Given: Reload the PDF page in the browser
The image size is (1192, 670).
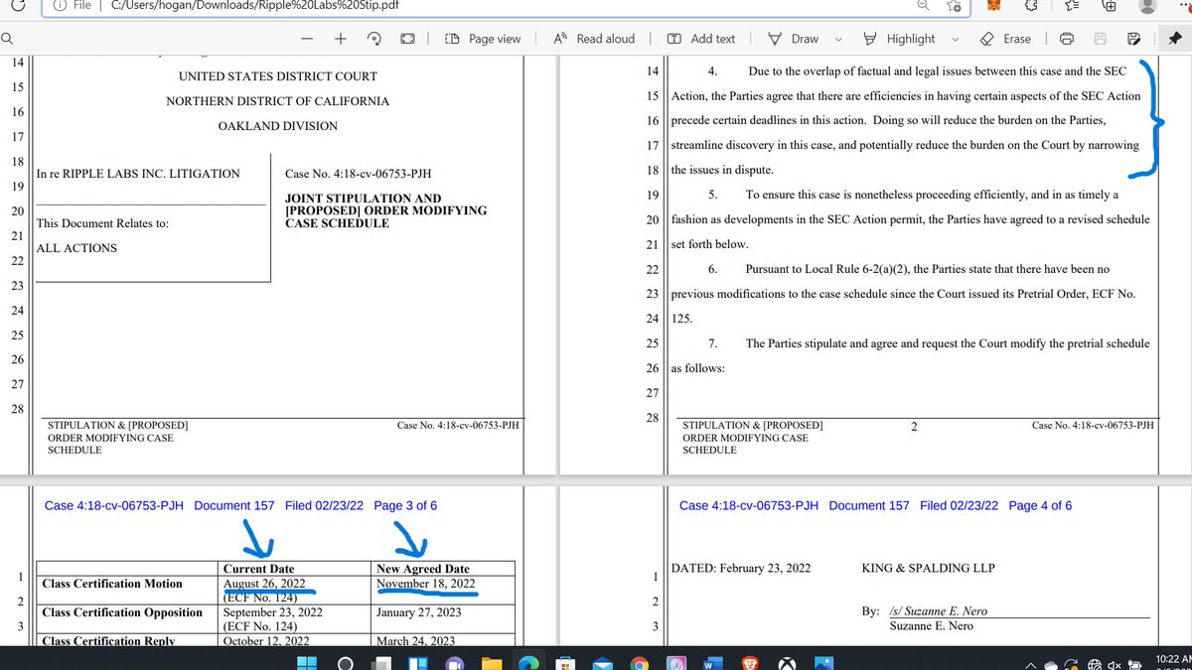Looking at the screenshot, I should click(x=18, y=4).
